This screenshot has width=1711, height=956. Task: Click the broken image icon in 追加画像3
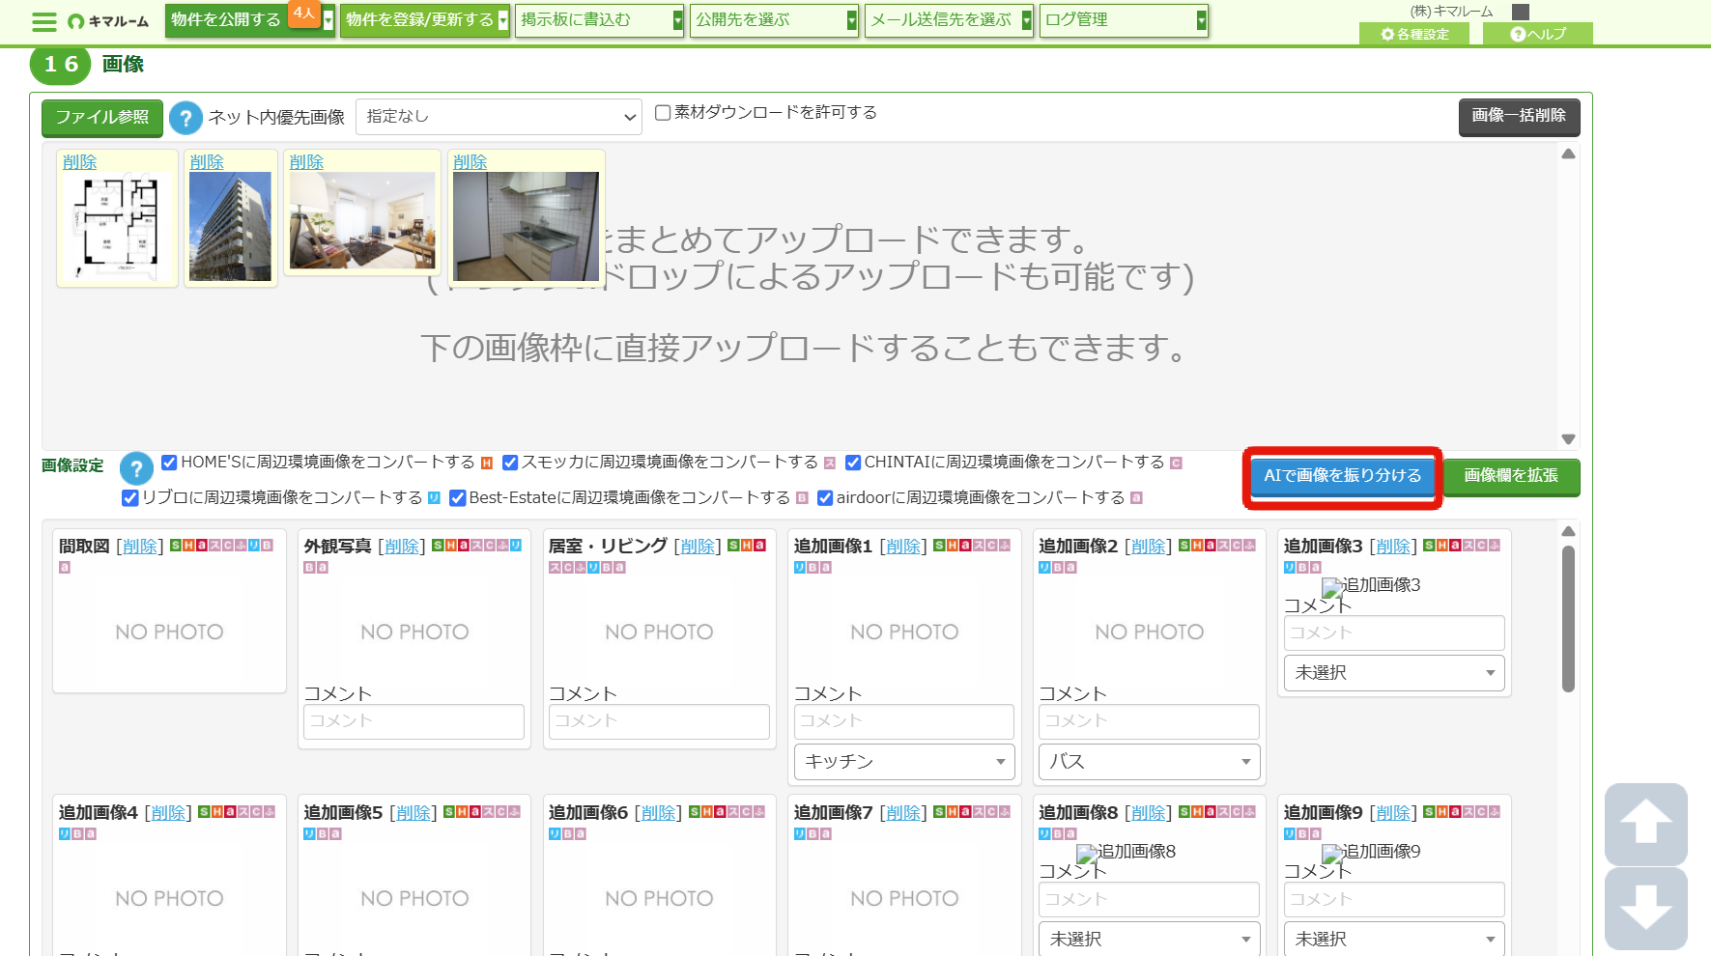[1332, 587]
